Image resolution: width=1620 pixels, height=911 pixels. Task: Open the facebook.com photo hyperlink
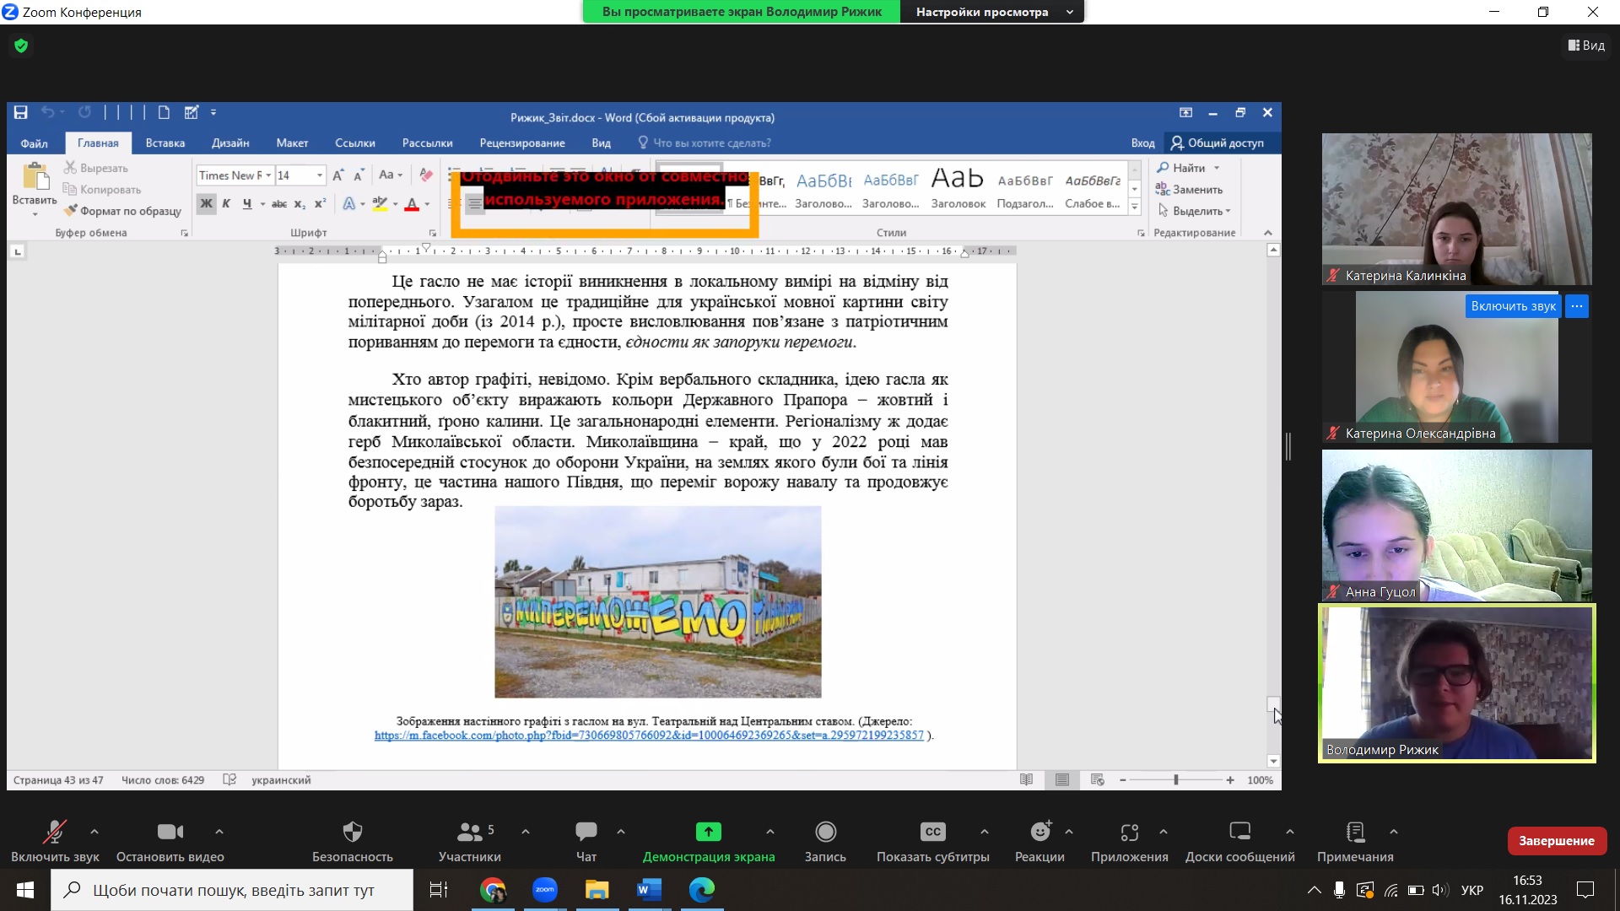click(x=648, y=736)
